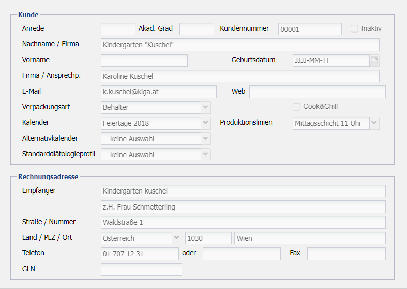Open the Verpackungsart dropdown
The height and width of the screenshot is (289, 407).
click(x=206, y=107)
